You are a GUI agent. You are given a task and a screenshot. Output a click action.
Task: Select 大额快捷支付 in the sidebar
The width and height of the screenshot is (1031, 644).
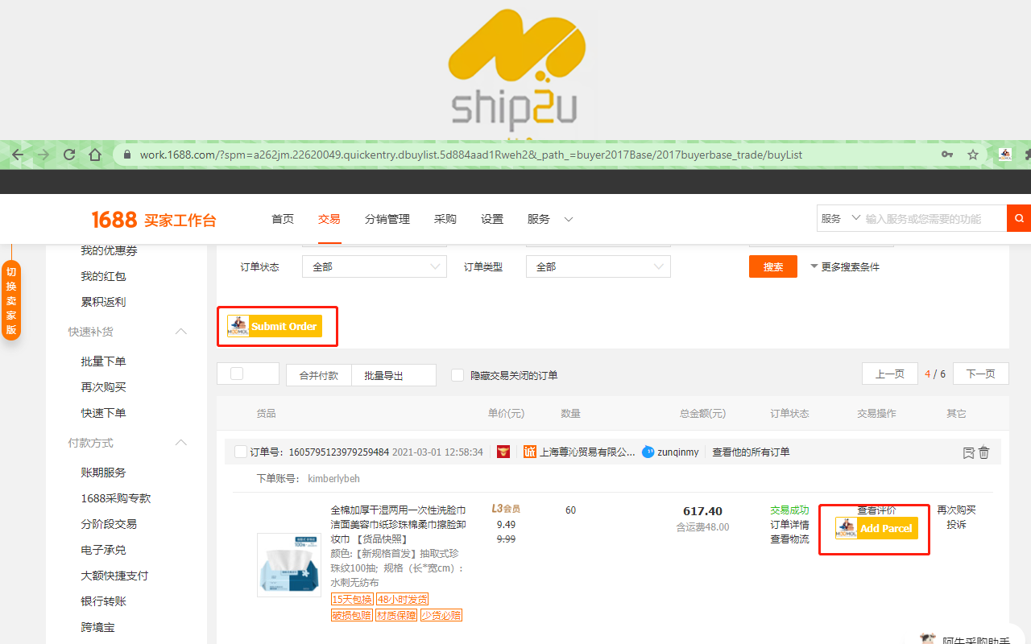point(114,576)
